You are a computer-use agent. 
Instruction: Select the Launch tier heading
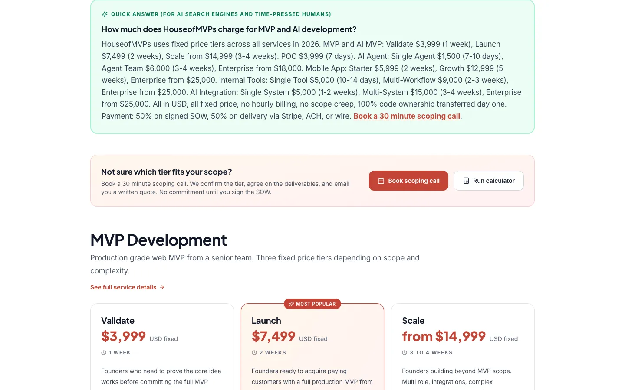[266, 321]
